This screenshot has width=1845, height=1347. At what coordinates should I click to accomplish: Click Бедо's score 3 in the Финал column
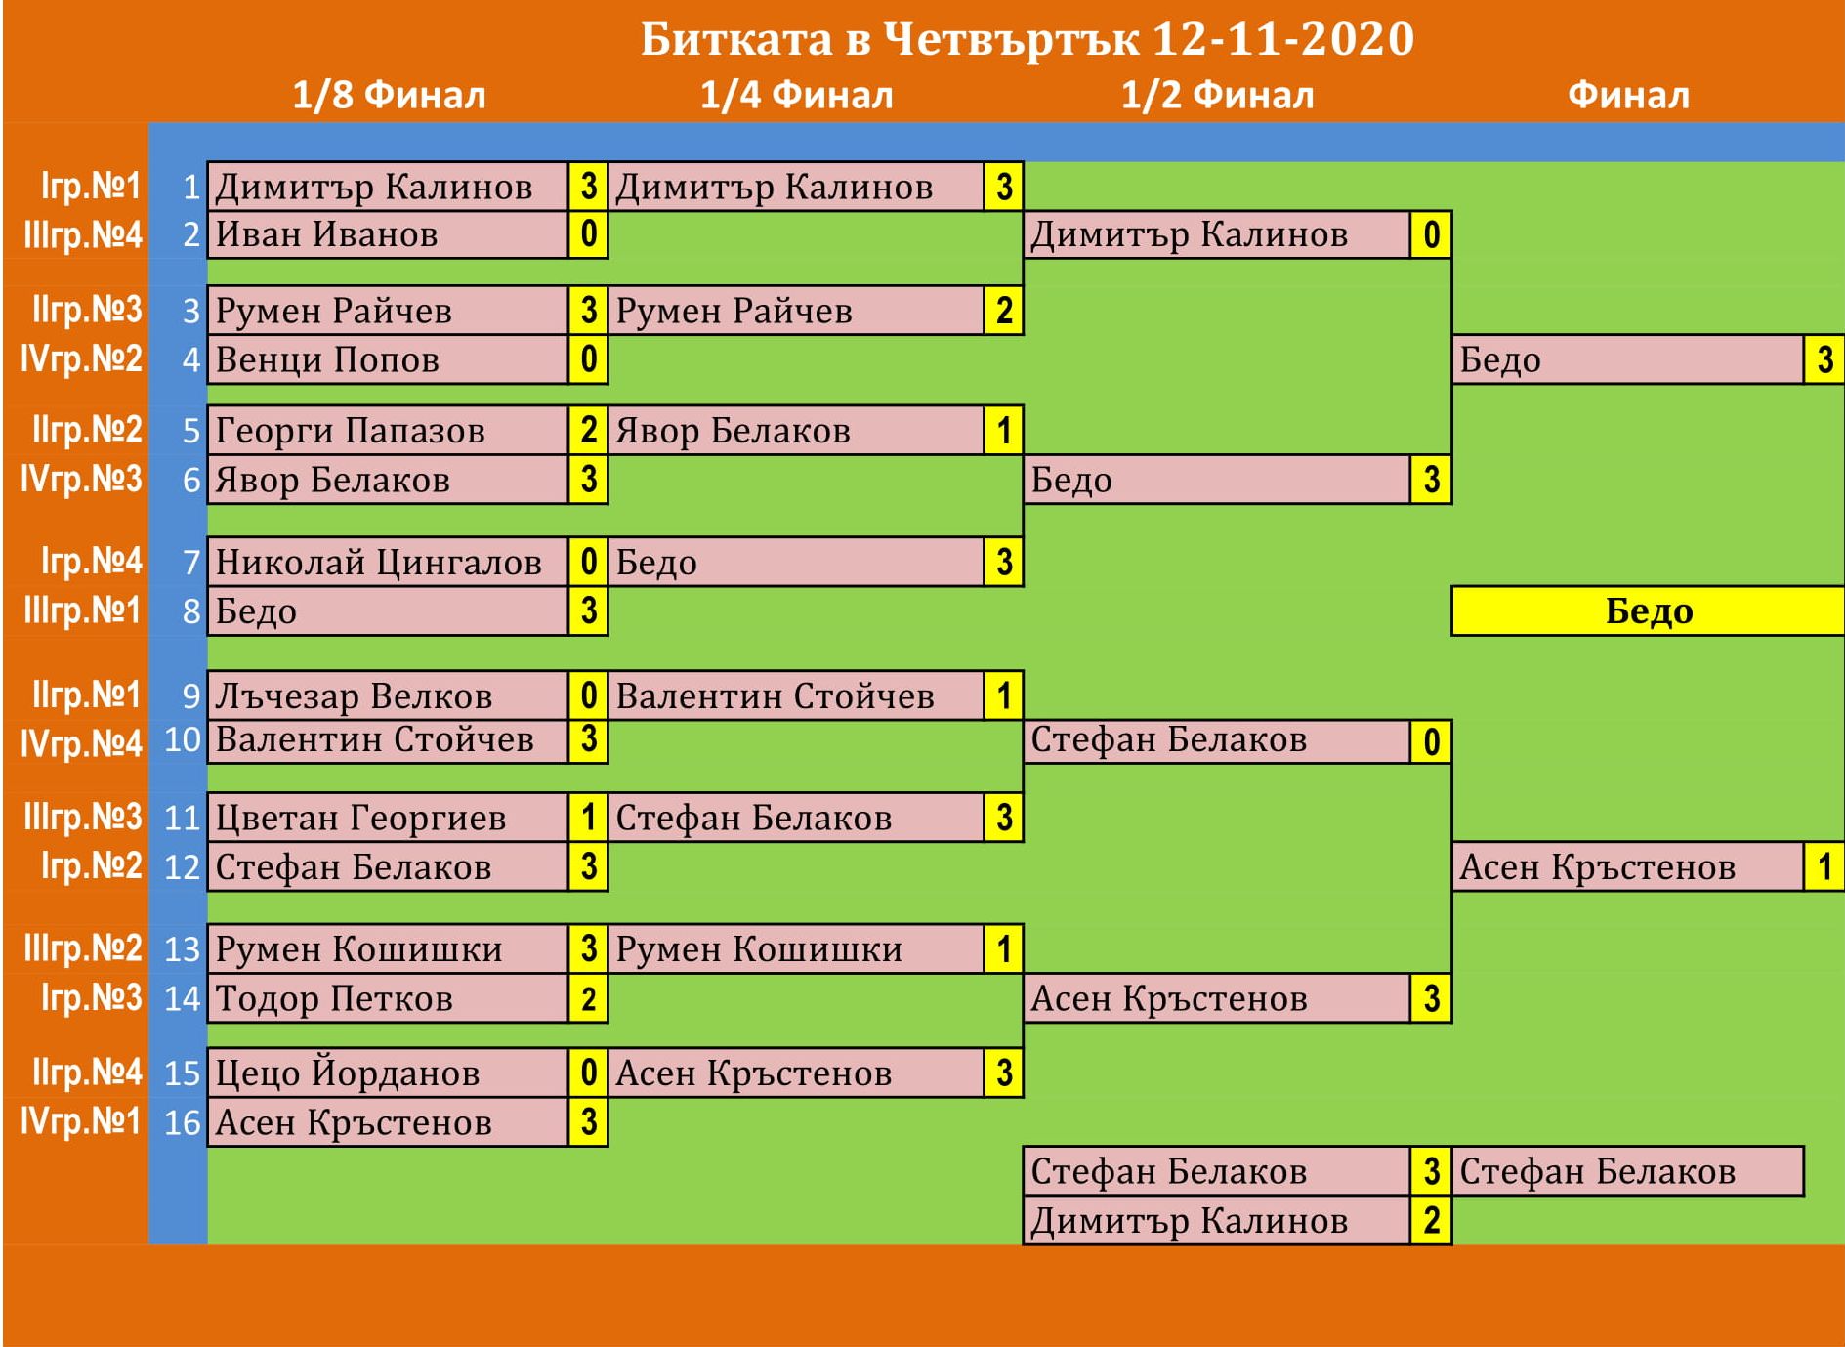coord(1823,360)
